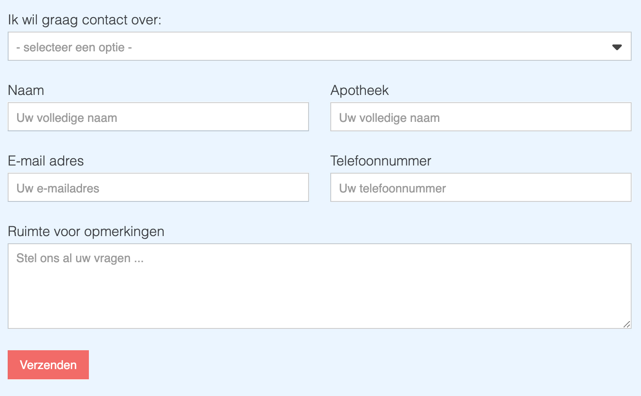Click the 'Ik wil graag contact over:' label
Screen dimensions: 641x396
point(85,20)
